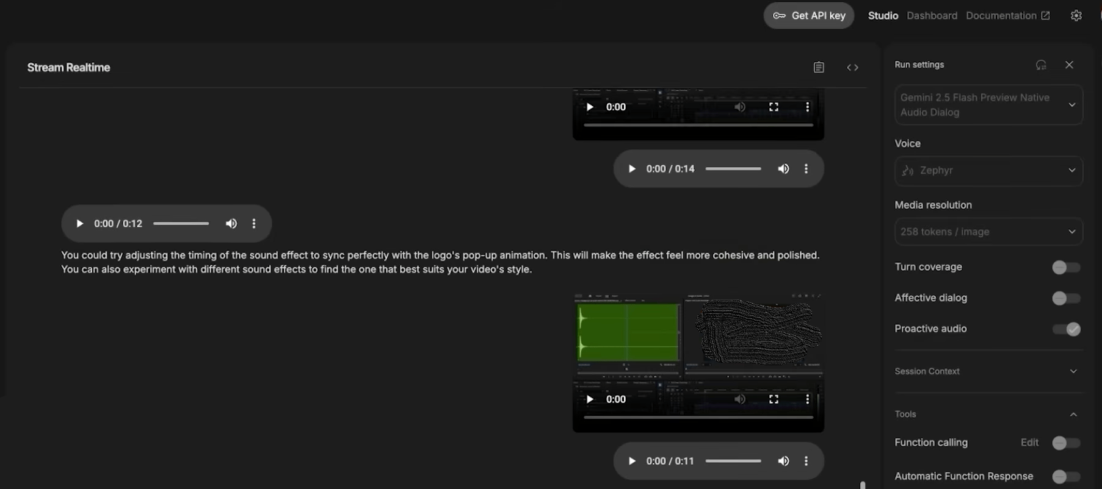Play the 0:12 audio response
Image resolution: width=1102 pixels, height=489 pixels.
79,224
